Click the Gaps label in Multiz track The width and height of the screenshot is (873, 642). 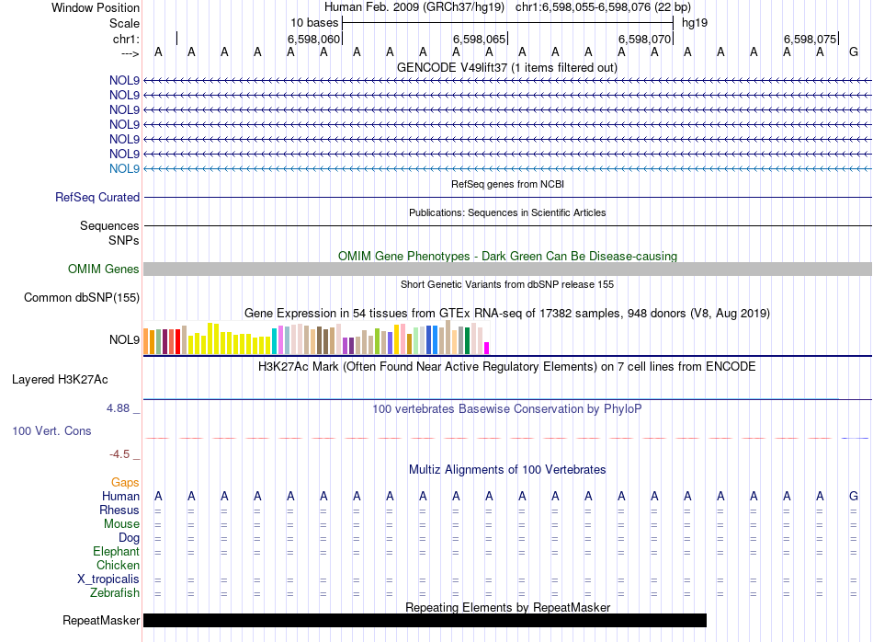[125, 482]
